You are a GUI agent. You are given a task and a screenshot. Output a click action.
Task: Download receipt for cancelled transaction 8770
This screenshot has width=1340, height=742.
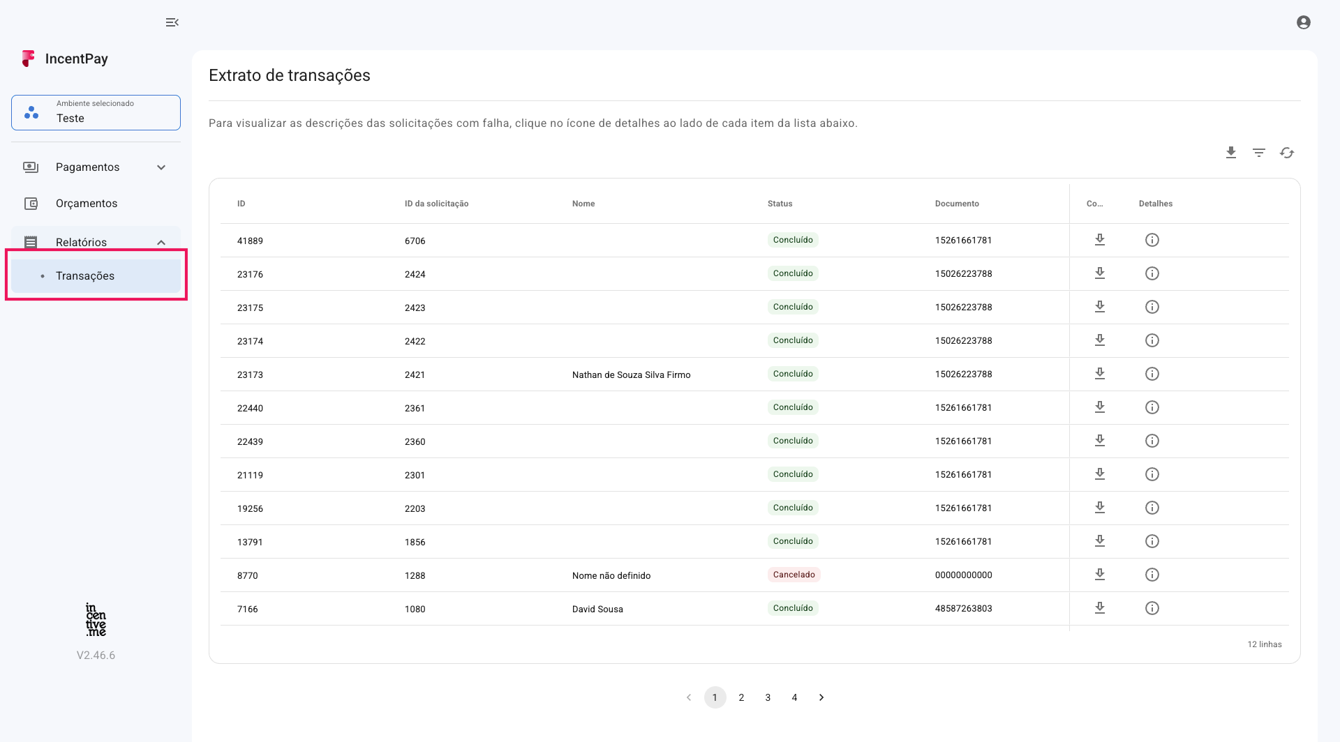[x=1100, y=575]
